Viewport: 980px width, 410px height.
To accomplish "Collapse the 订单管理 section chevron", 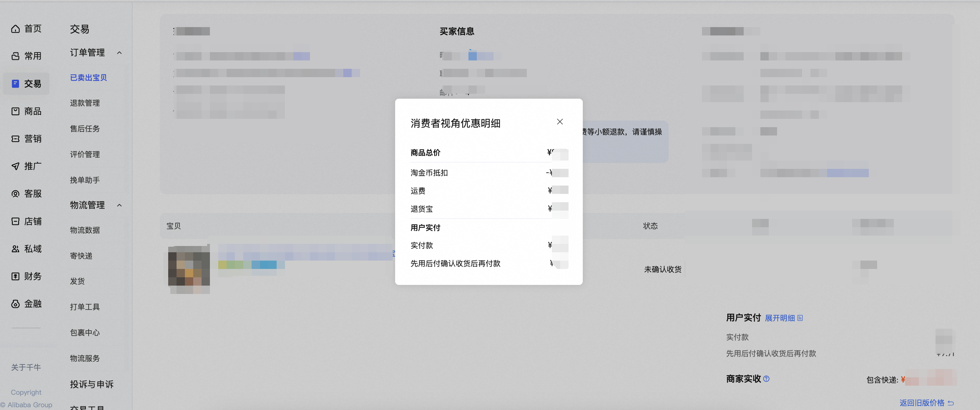I will pos(120,52).
